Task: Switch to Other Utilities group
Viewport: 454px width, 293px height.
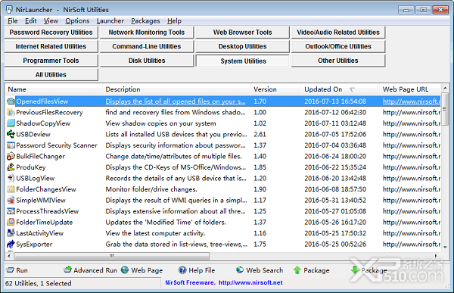Action: click(338, 61)
